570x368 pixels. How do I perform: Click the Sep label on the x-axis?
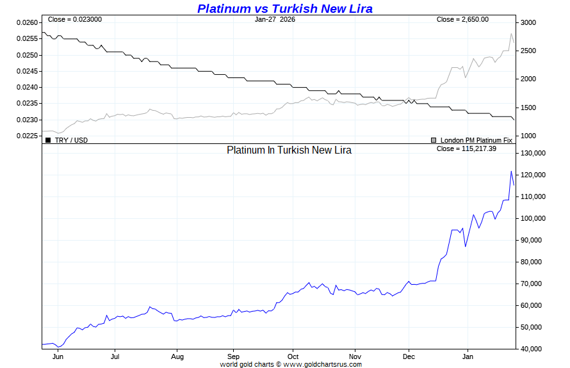[x=233, y=356]
